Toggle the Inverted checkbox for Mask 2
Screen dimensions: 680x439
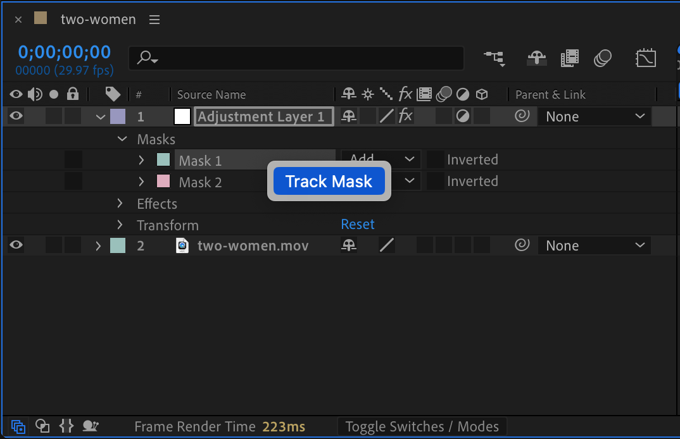tap(434, 182)
